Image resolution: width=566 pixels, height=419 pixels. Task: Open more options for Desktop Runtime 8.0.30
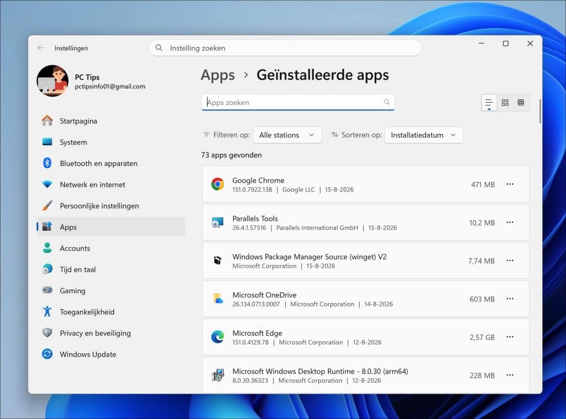point(510,375)
